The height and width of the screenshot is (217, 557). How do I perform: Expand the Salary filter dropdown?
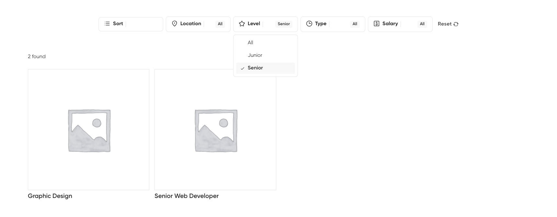tap(400, 24)
